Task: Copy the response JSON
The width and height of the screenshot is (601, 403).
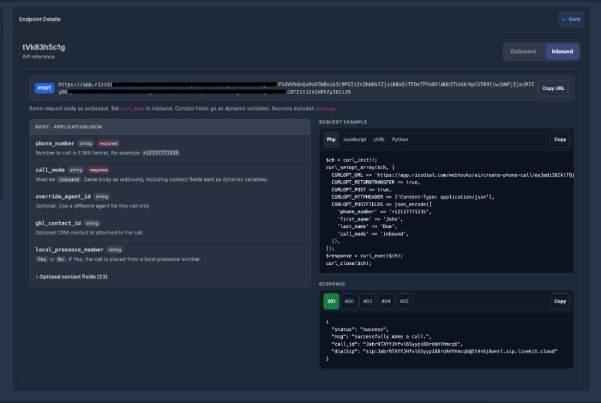Action: [559, 301]
